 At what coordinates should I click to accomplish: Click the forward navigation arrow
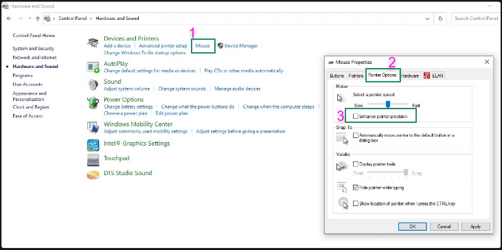[20, 19]
